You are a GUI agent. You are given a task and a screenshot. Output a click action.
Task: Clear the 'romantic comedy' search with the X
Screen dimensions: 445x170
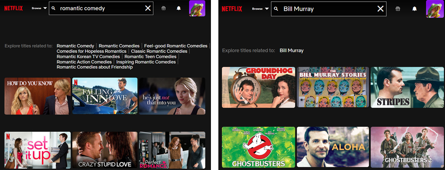click(x=148, y=8)
